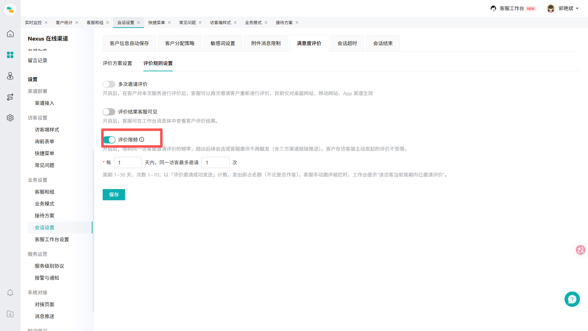Image resolution: width=588 pixels, height=331 pixels.
Task: Switch to the 附件消息限制 tab
Action: 266,43
